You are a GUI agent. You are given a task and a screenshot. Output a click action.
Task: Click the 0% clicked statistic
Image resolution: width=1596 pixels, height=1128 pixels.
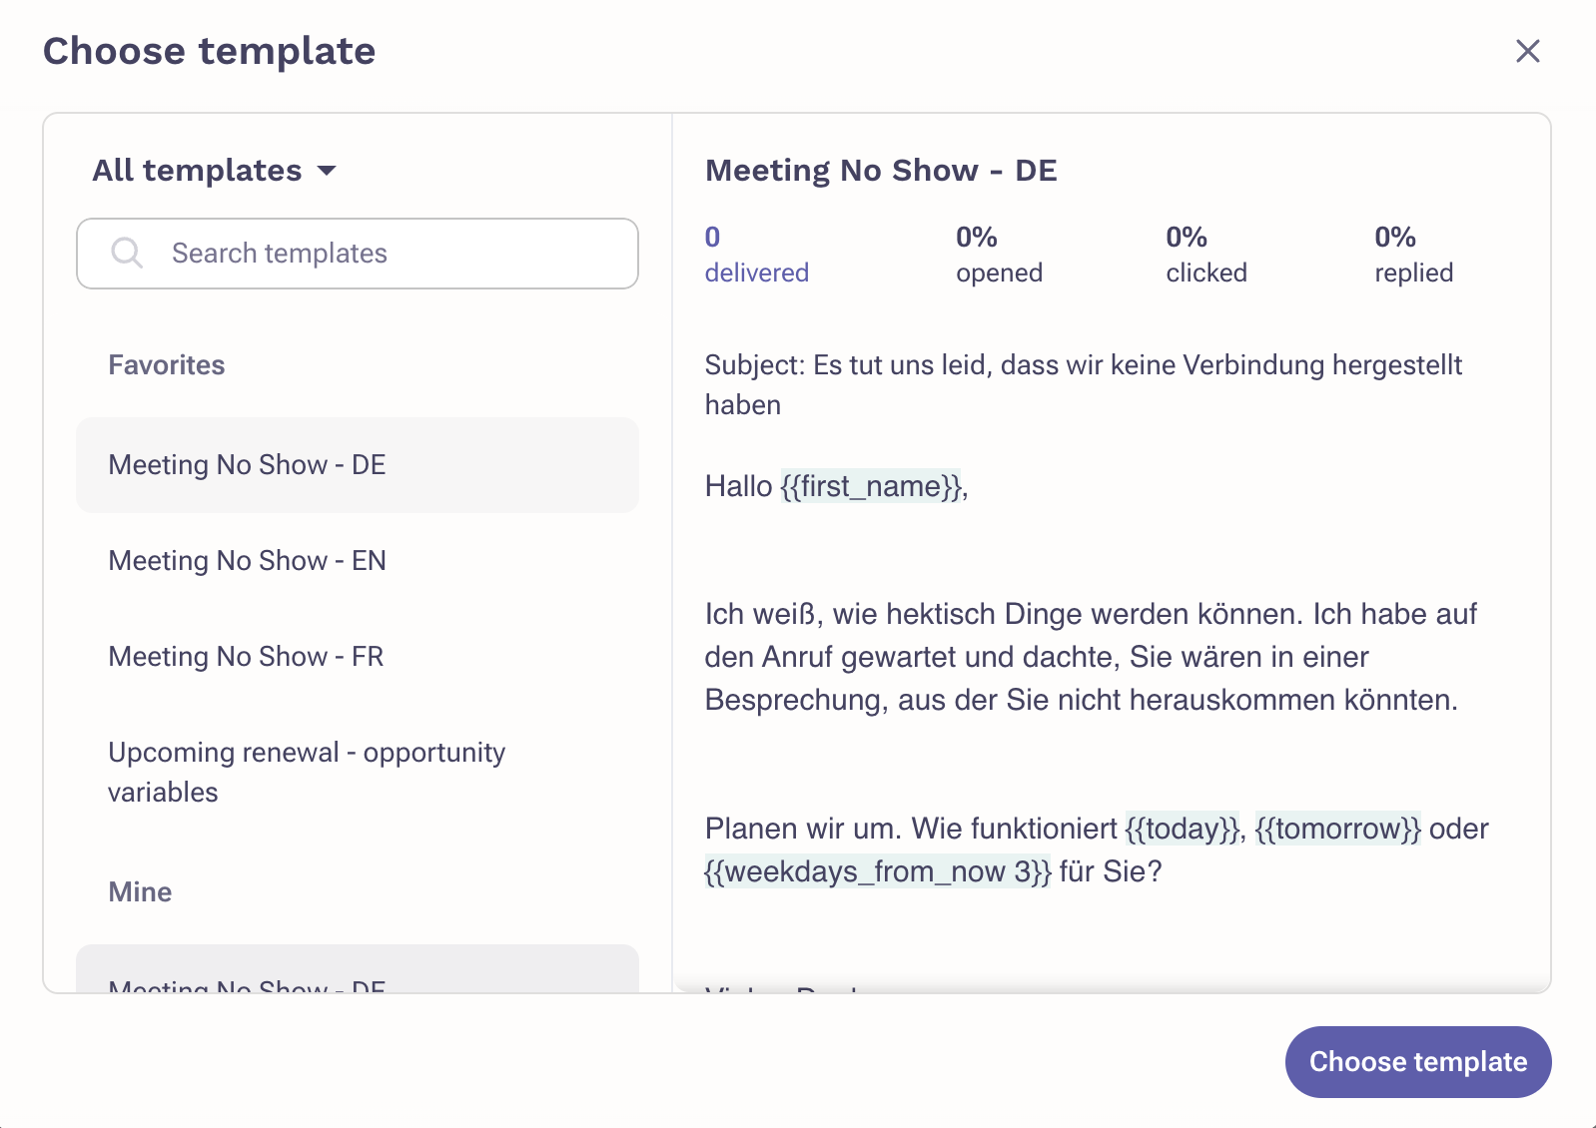pyautogui.click(x=1206, y=255)
